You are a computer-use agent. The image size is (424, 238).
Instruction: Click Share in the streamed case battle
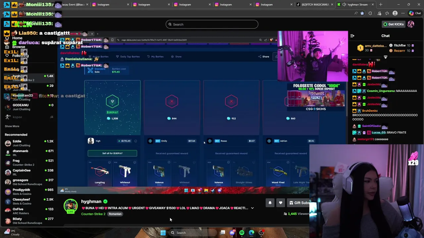click(x=264, y=57)
